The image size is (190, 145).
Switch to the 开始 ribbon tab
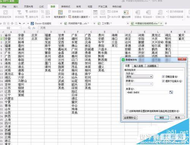point(4,6)
